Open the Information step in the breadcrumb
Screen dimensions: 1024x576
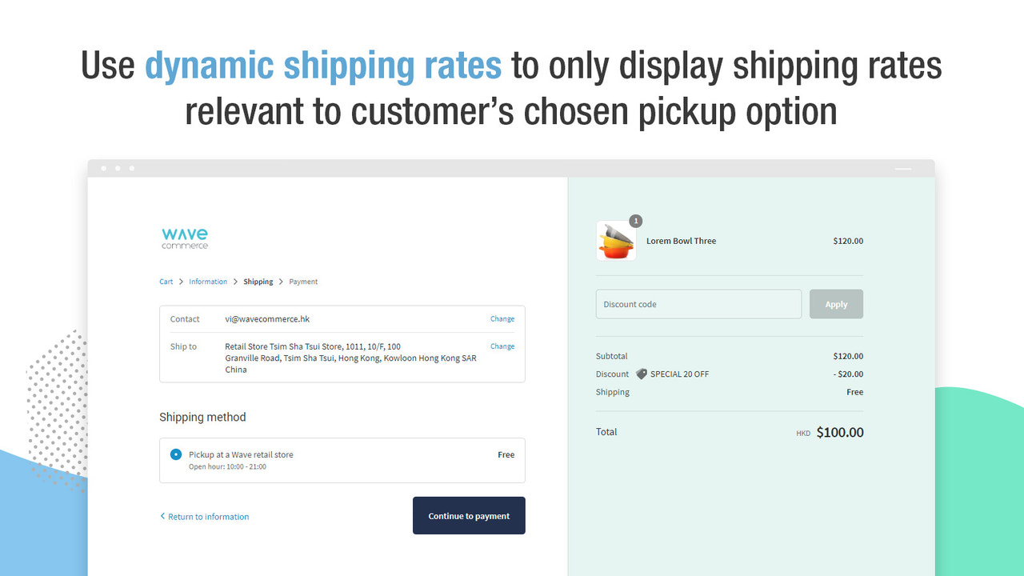[x=208, y=282]
